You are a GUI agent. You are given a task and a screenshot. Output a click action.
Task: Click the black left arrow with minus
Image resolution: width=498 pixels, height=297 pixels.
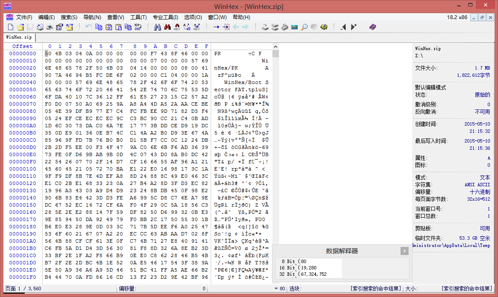pos(343,27)
